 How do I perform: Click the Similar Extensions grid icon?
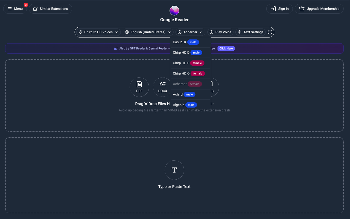click(35, 9)
